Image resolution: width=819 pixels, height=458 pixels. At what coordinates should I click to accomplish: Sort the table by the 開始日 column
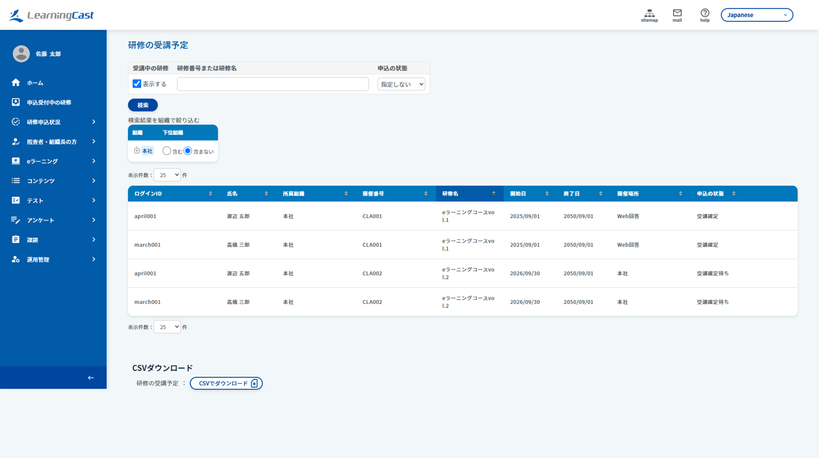[x=529, y=194]
